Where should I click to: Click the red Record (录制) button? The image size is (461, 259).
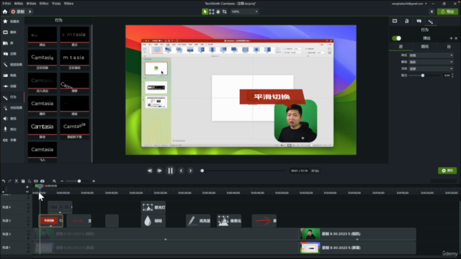click(x=18, y=12)
